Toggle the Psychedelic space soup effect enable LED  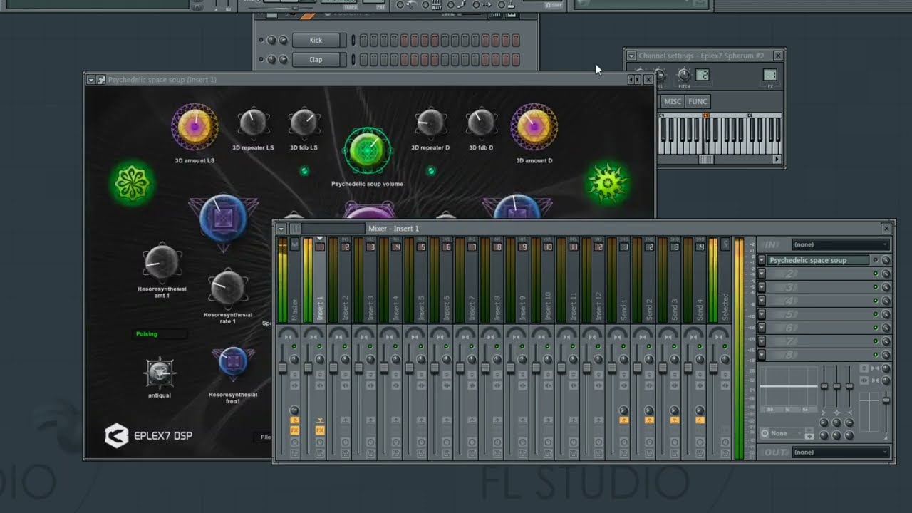point(876,261)
